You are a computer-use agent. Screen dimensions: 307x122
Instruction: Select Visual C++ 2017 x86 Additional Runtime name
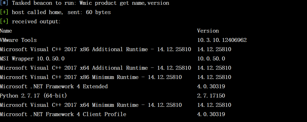click(x=95, y=49)
